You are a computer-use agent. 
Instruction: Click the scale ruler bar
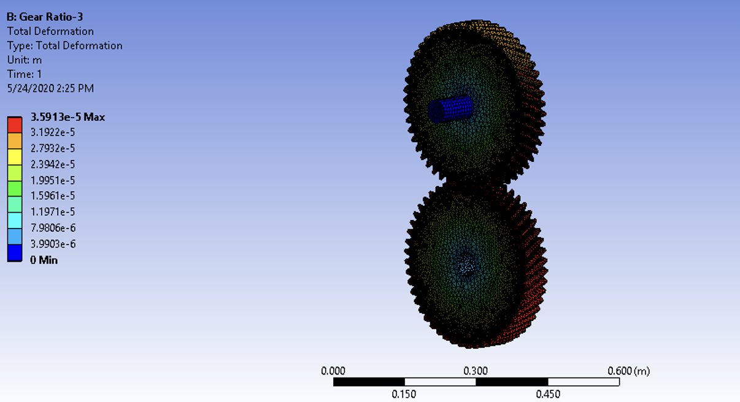tap(476, 382)
